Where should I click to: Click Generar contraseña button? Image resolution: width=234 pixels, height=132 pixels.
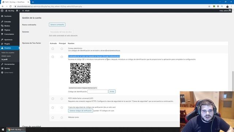[57, 25]
